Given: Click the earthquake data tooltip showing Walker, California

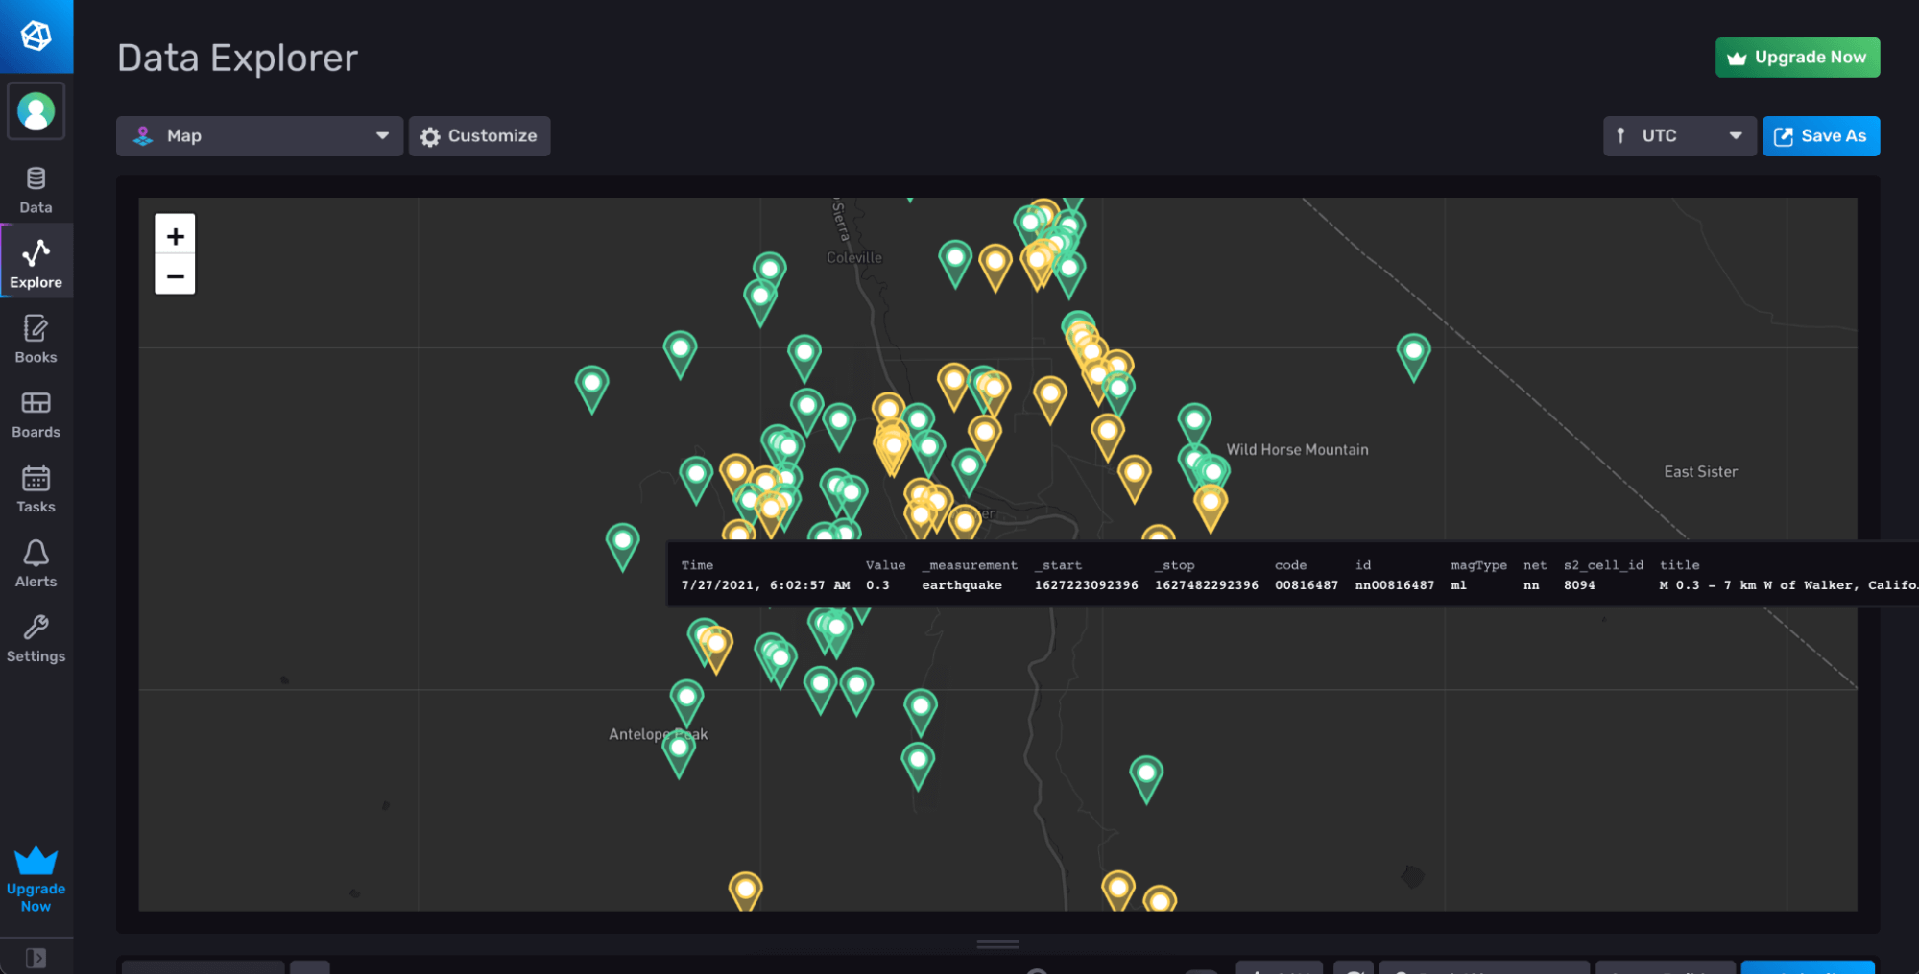Looking at the screenshot, I should [x=1286, y=574].
